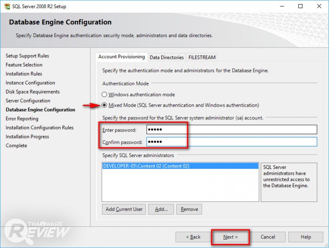This screenshot has height=248, width=329.
Task: Click Instance Configuration step
Action: click(x=30, y=83)
